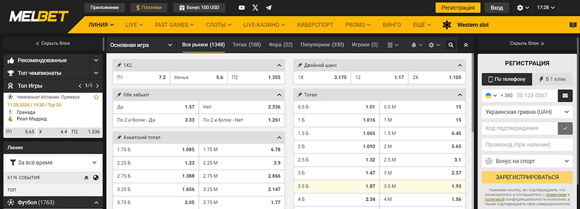Hide the left block via Скрыть блок

[x=53, y=43]
